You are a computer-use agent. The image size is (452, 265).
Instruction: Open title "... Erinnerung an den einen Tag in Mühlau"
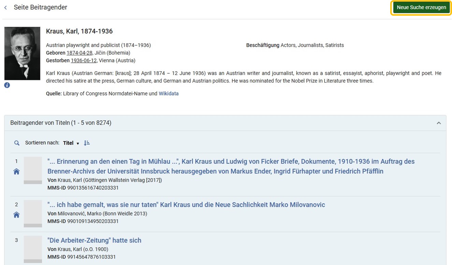231,166
